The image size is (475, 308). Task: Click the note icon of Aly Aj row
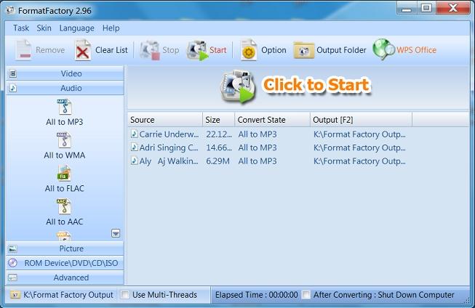[134, 161]
